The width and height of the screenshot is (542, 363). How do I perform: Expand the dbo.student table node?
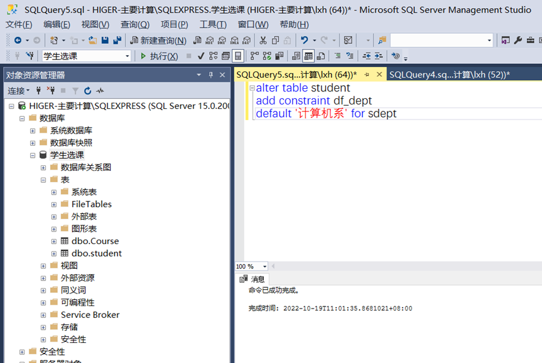(x=54, y=254)
